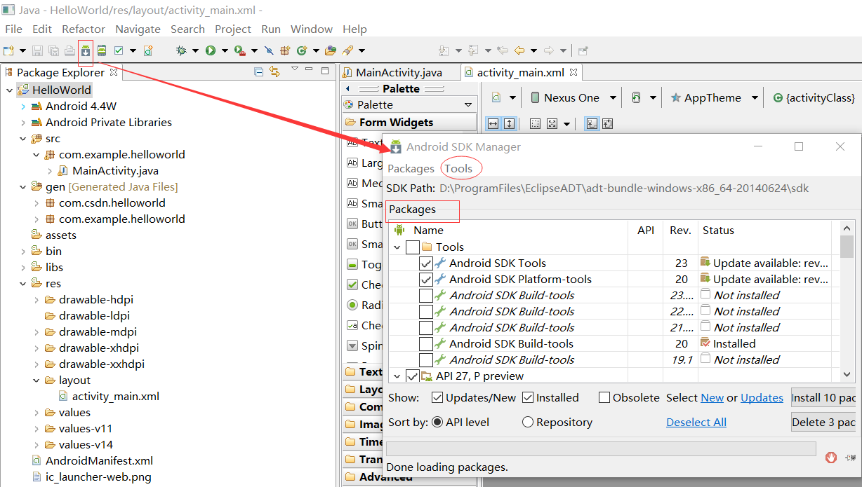
Task: Uncheck Android SDK Tools checkbox
Action: (x=426, y=263)
